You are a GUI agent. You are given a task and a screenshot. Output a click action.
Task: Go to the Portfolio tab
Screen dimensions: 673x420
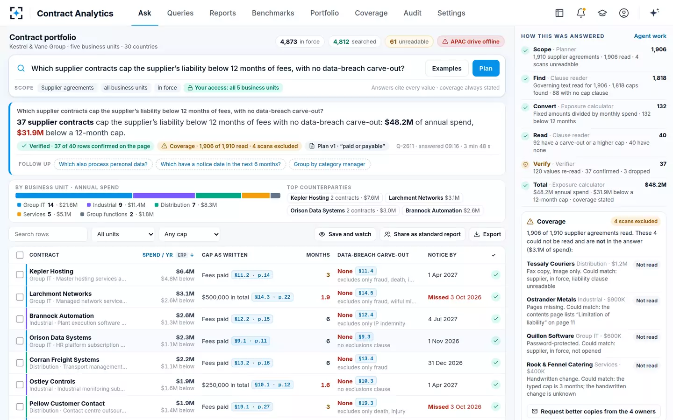(324, 13)
